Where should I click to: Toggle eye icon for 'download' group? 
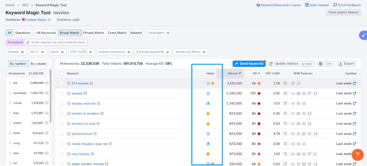(x=47, y=93)
